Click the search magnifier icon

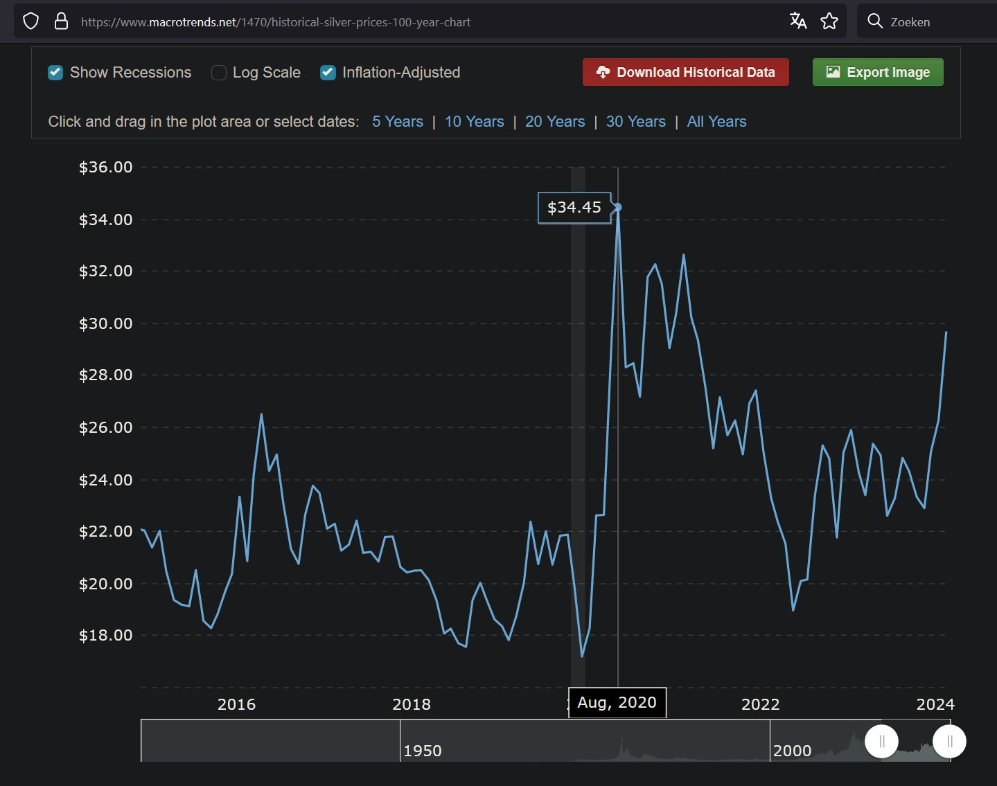click(x=875, y=21)
